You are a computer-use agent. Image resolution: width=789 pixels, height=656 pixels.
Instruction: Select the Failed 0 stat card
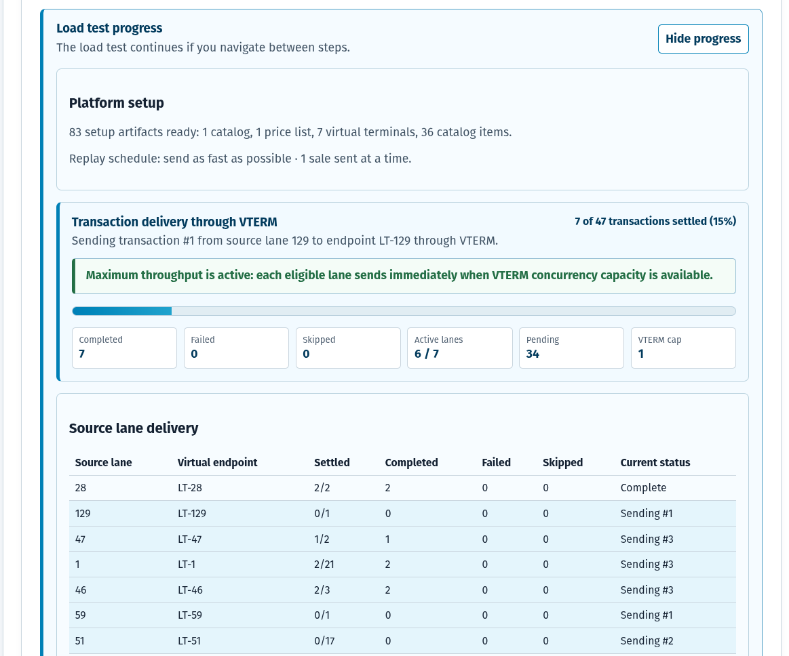(236, 348)
